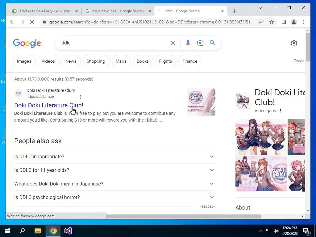
Task: Open knowledge panel four-girls main image
Action: 261,137
